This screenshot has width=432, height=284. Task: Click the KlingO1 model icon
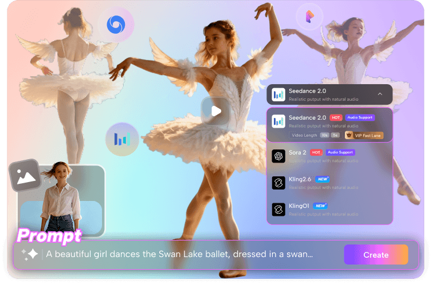[278, 210]
